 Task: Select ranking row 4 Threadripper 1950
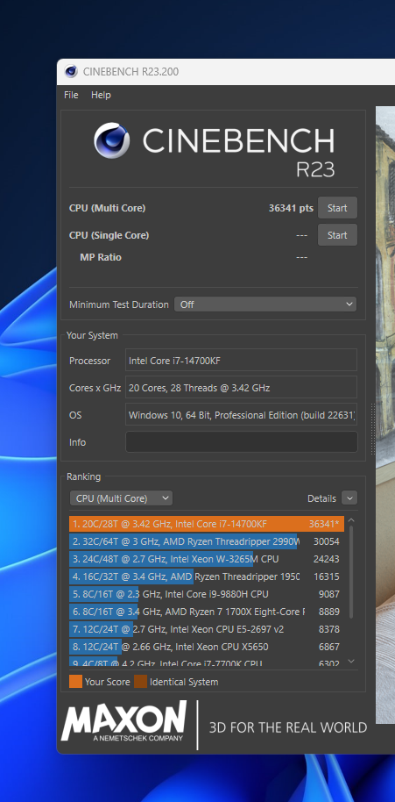point(207,577)
